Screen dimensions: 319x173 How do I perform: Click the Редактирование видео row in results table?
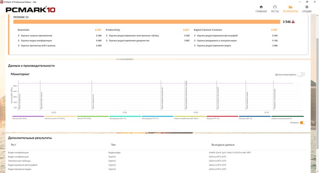(x=20, y=169)
